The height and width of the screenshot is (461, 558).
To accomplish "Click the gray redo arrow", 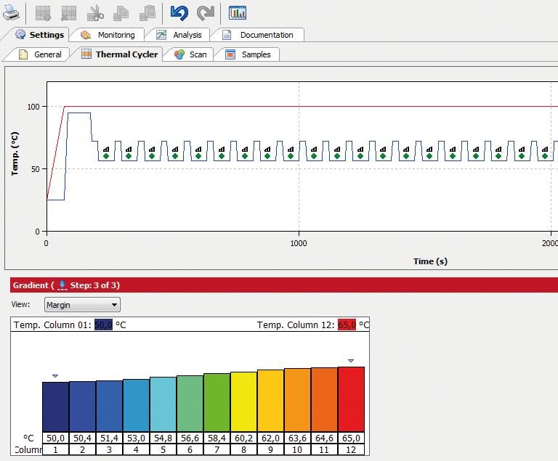I will click(206, 13).
